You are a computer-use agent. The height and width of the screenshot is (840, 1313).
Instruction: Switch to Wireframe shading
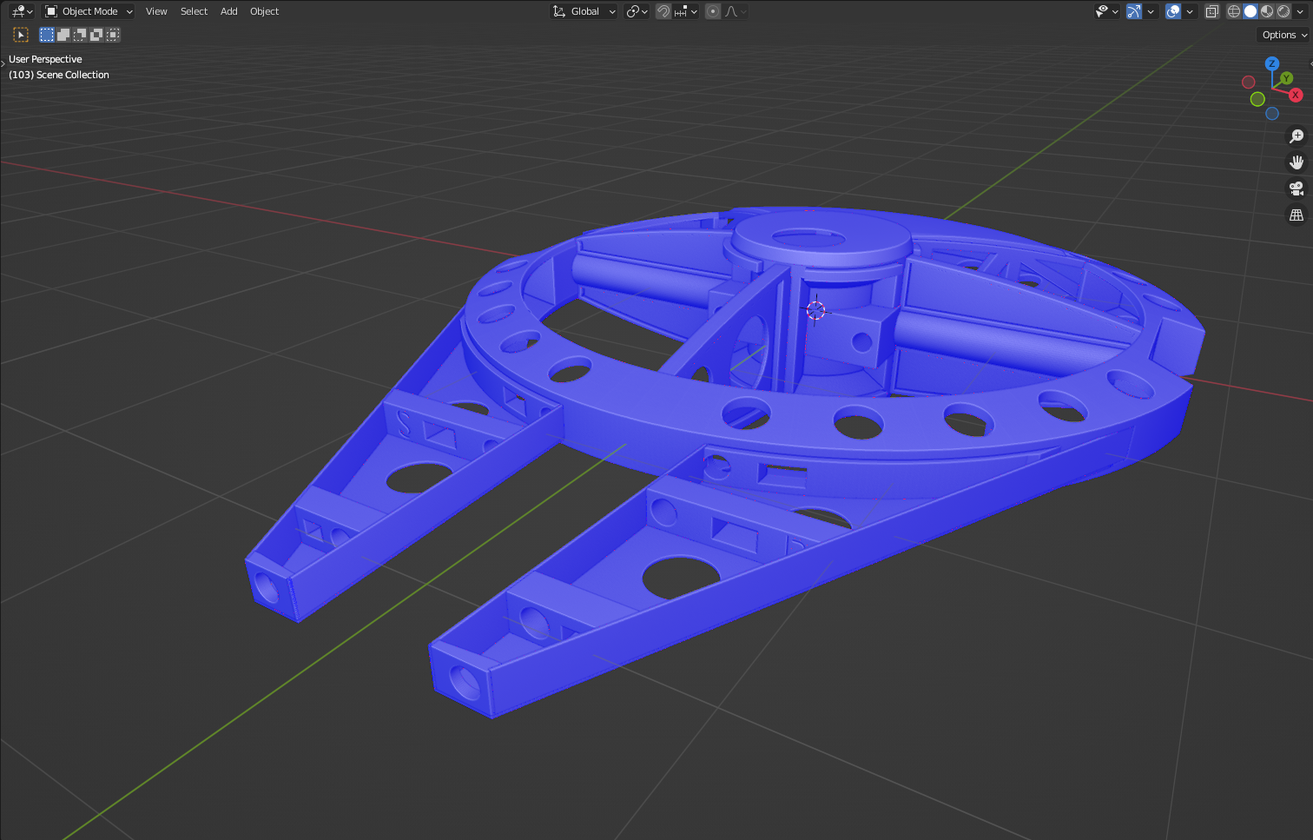1234,11
